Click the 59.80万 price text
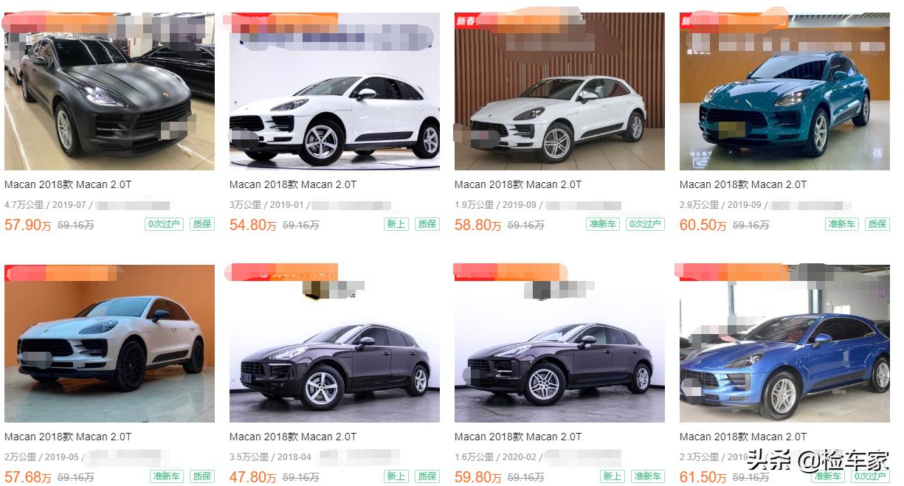 point(477,477)
